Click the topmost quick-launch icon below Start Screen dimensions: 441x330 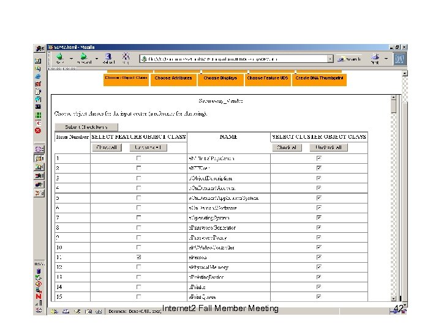click(x=38, y=61)
